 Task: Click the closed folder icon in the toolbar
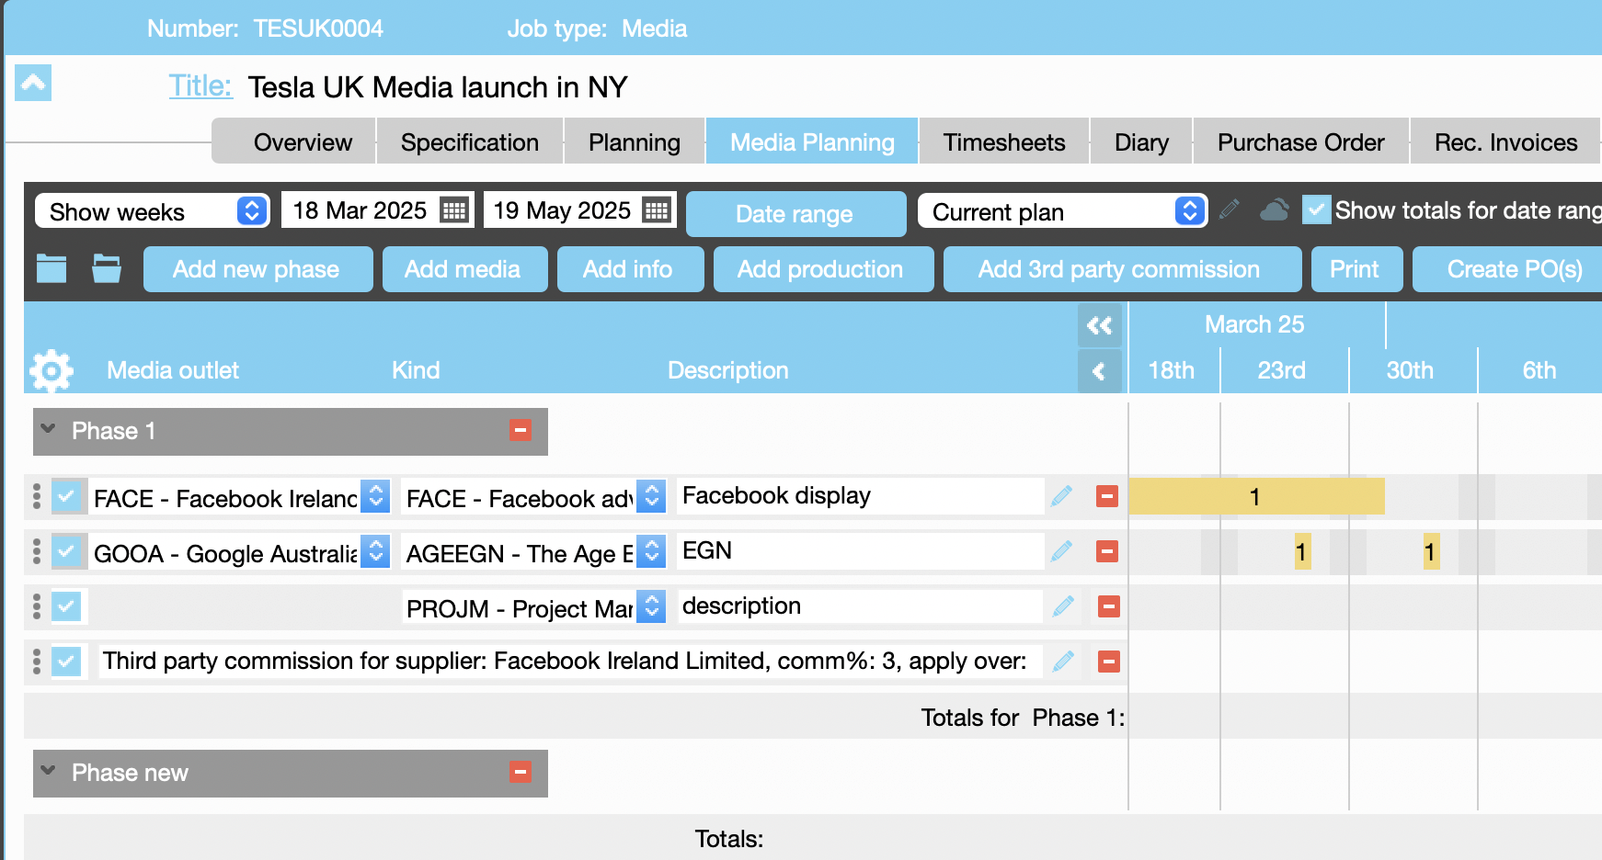pyautogui.click(x=51, y=268)
